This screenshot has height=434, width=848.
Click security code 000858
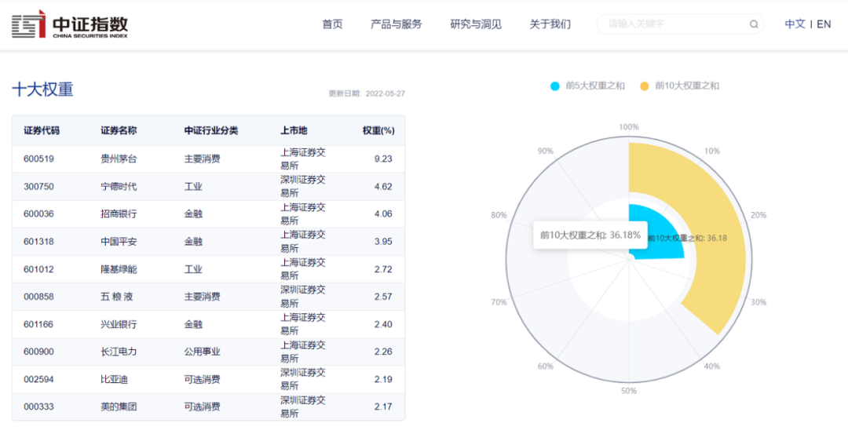pos(39,297)
